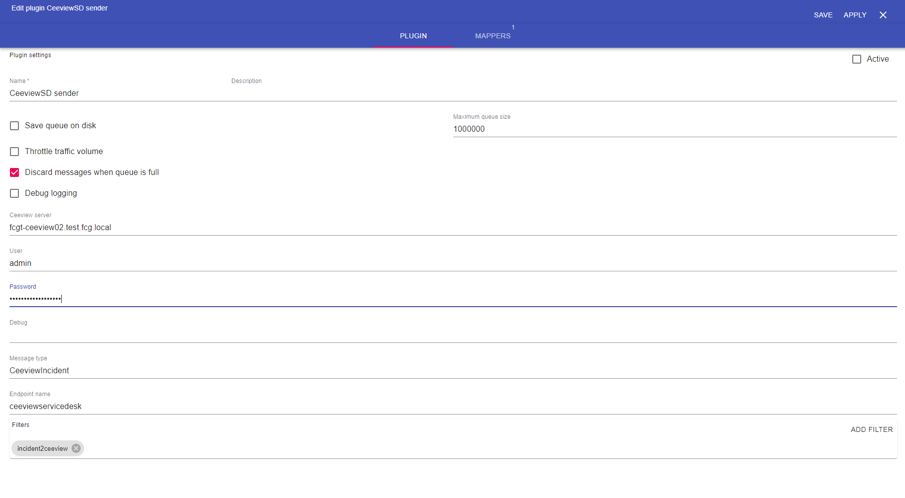Select the Plugin tab
This screenshot has height=498, width=905.
pos(413,36)
